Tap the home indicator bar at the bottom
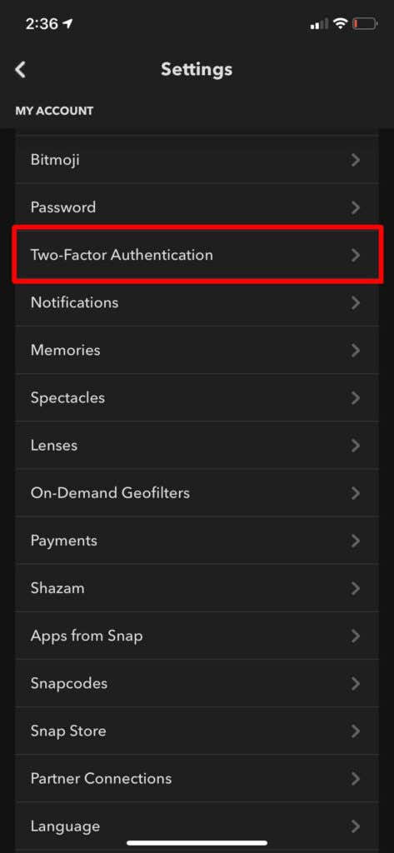The width and height of the screenshot is (394, 853). click(197, 843)
